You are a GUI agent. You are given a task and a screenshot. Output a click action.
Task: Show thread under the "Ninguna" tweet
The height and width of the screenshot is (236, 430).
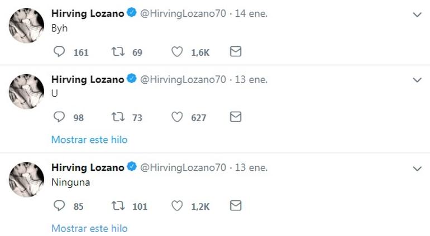pos(89,228)
